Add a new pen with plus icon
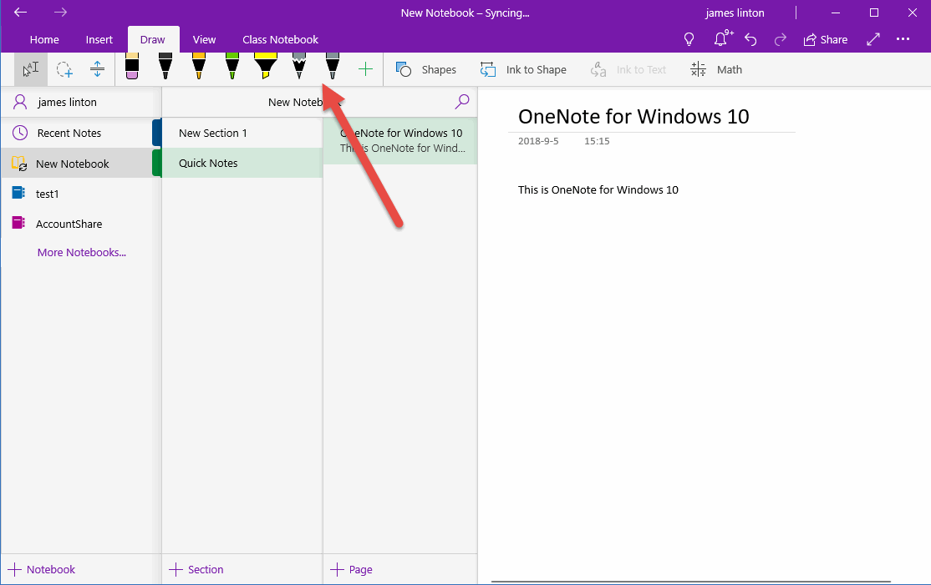Screen dimensions: 931x585 366,69
